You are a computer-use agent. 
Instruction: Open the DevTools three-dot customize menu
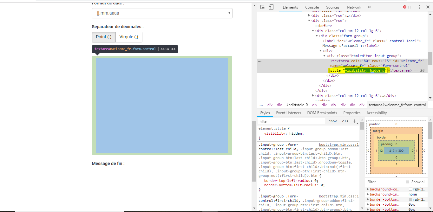pos(419,7)
